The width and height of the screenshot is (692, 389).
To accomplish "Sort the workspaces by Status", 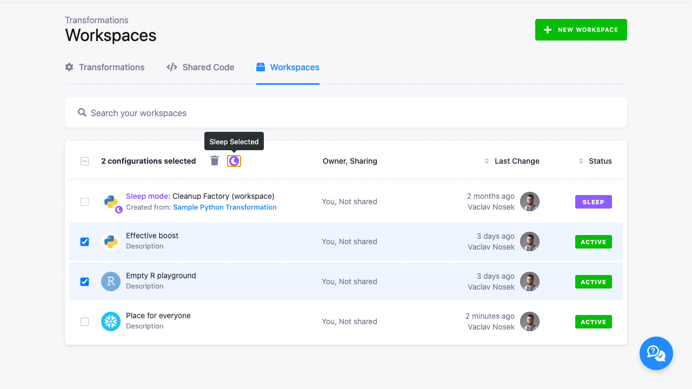I will 600,160.
